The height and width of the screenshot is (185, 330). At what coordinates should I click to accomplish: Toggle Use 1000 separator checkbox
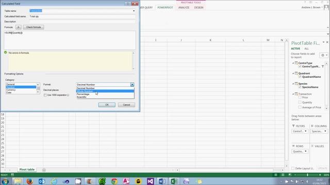pyautogui.click(x=45, y=95)
